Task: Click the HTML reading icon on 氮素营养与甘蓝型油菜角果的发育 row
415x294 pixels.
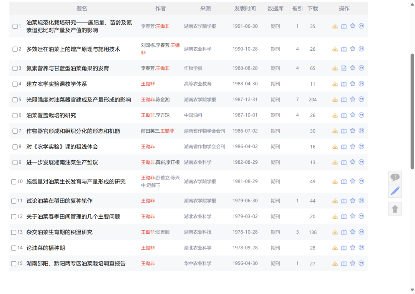Action: pyautogui.click(x=344, y=68)
